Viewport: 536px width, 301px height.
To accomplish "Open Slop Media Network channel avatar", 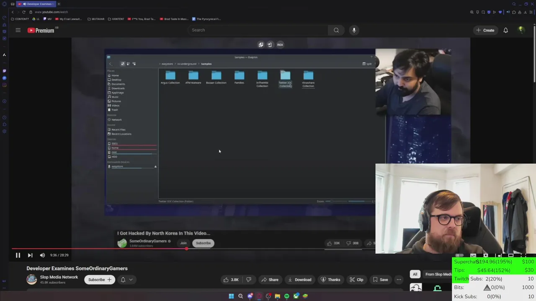I will tap(32, 279).
